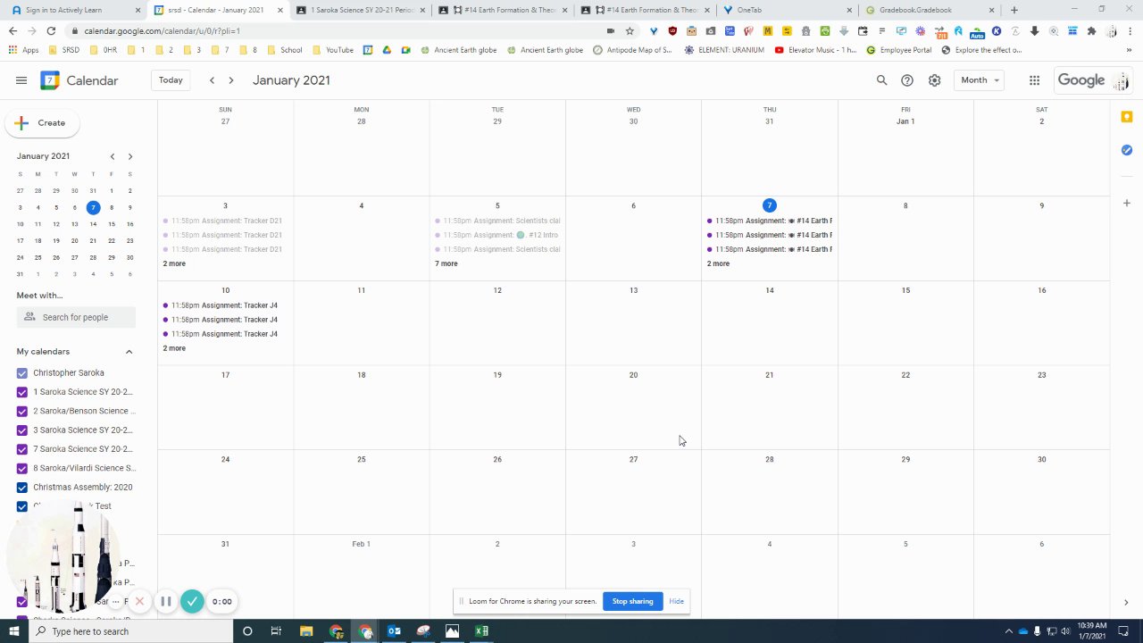Open Google Tasks side panel icon
This screenshot has height=643, width=1143.
pyautogui.click(x=1127, y=150)
